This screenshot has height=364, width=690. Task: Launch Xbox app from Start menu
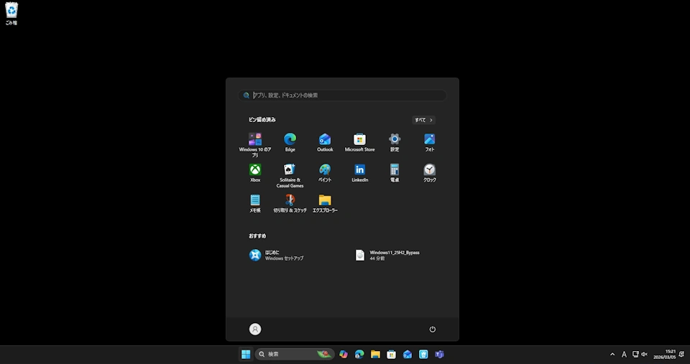click(254, 173)
